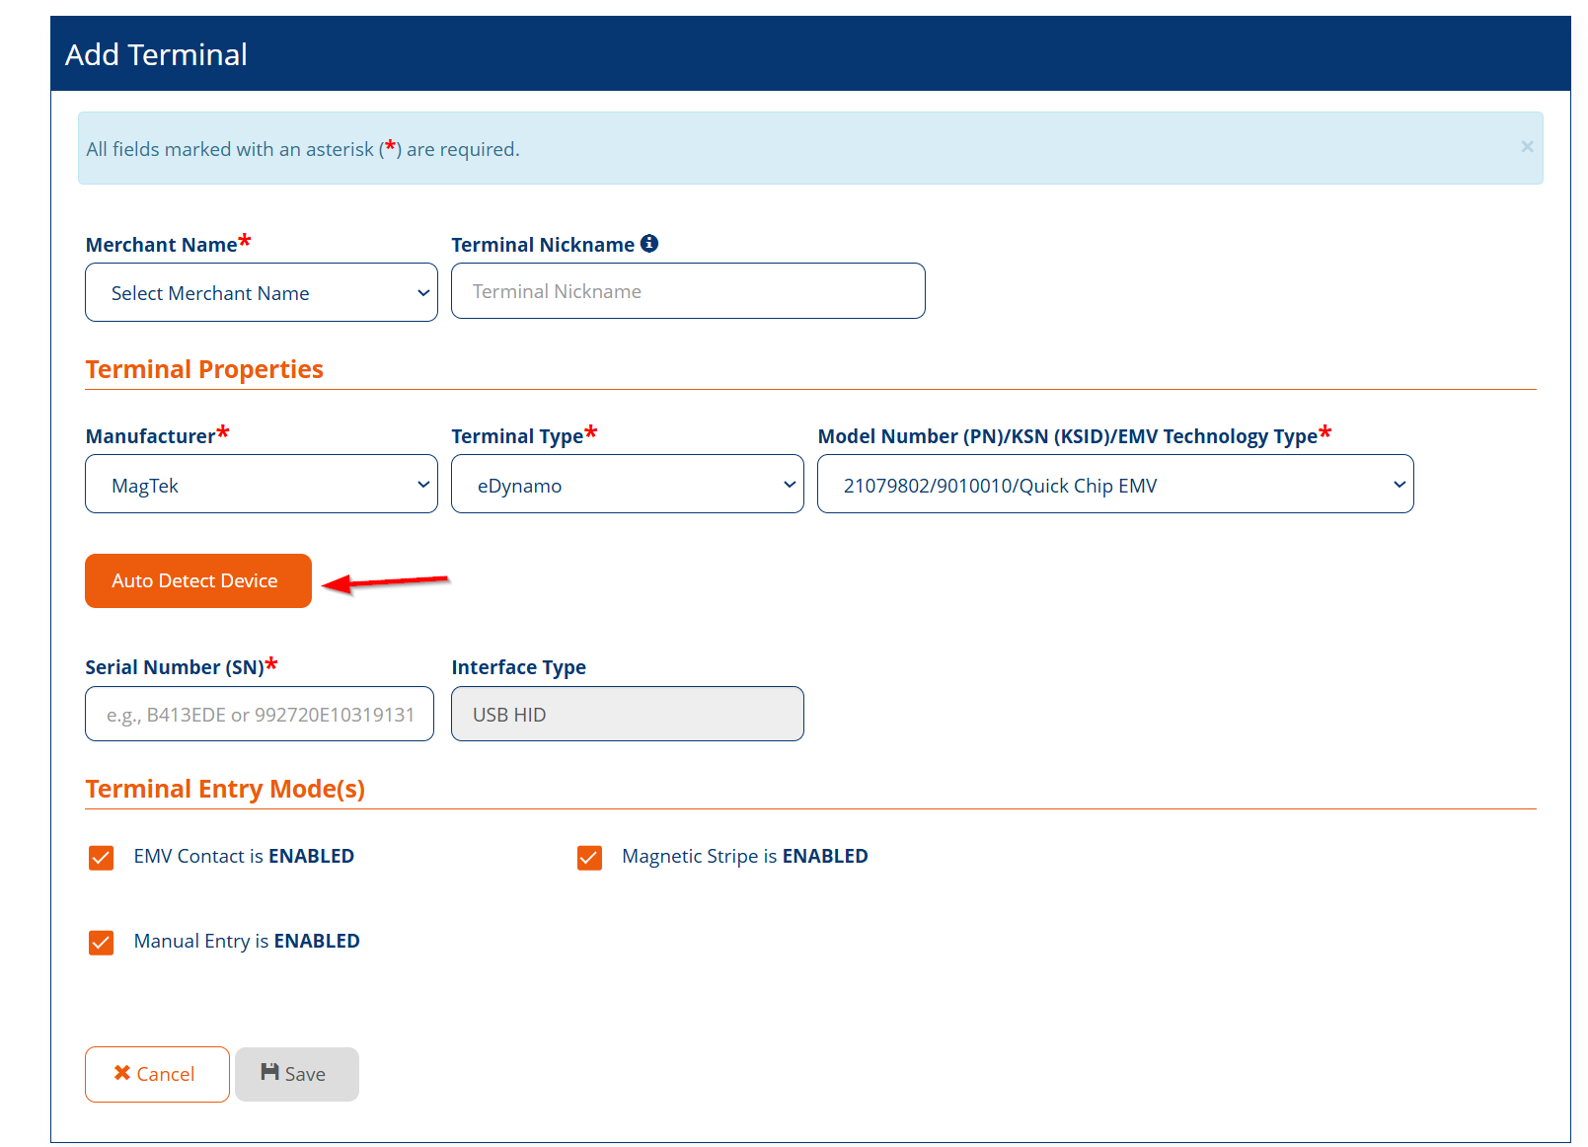
Task: Click the Interface Type field label
Action: point(518,667)
